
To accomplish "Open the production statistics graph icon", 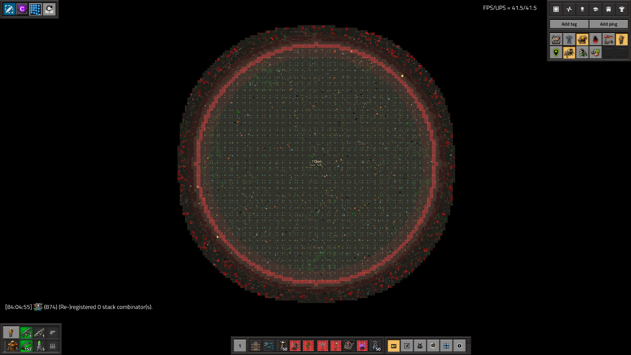I will 569,9.
